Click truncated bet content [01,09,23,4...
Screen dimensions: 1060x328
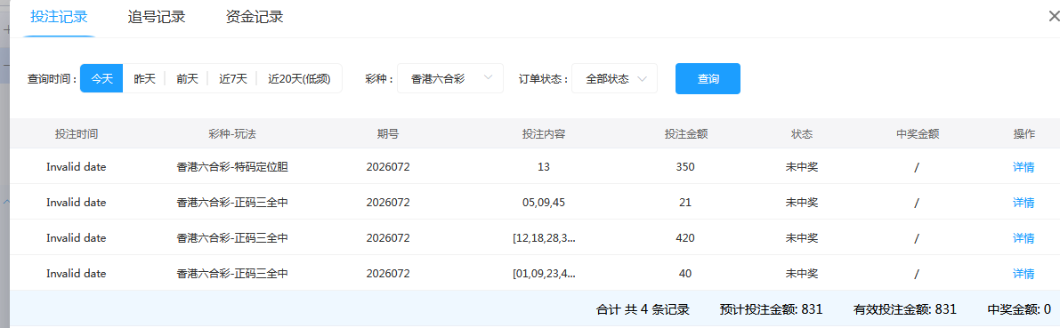[x=544, y=274]
